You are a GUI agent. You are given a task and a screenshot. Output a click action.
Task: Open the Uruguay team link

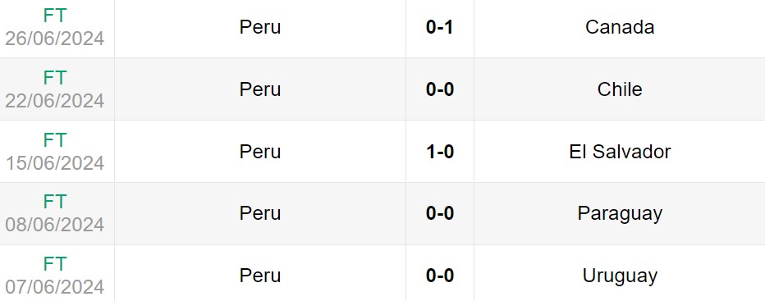coord(620,276)
